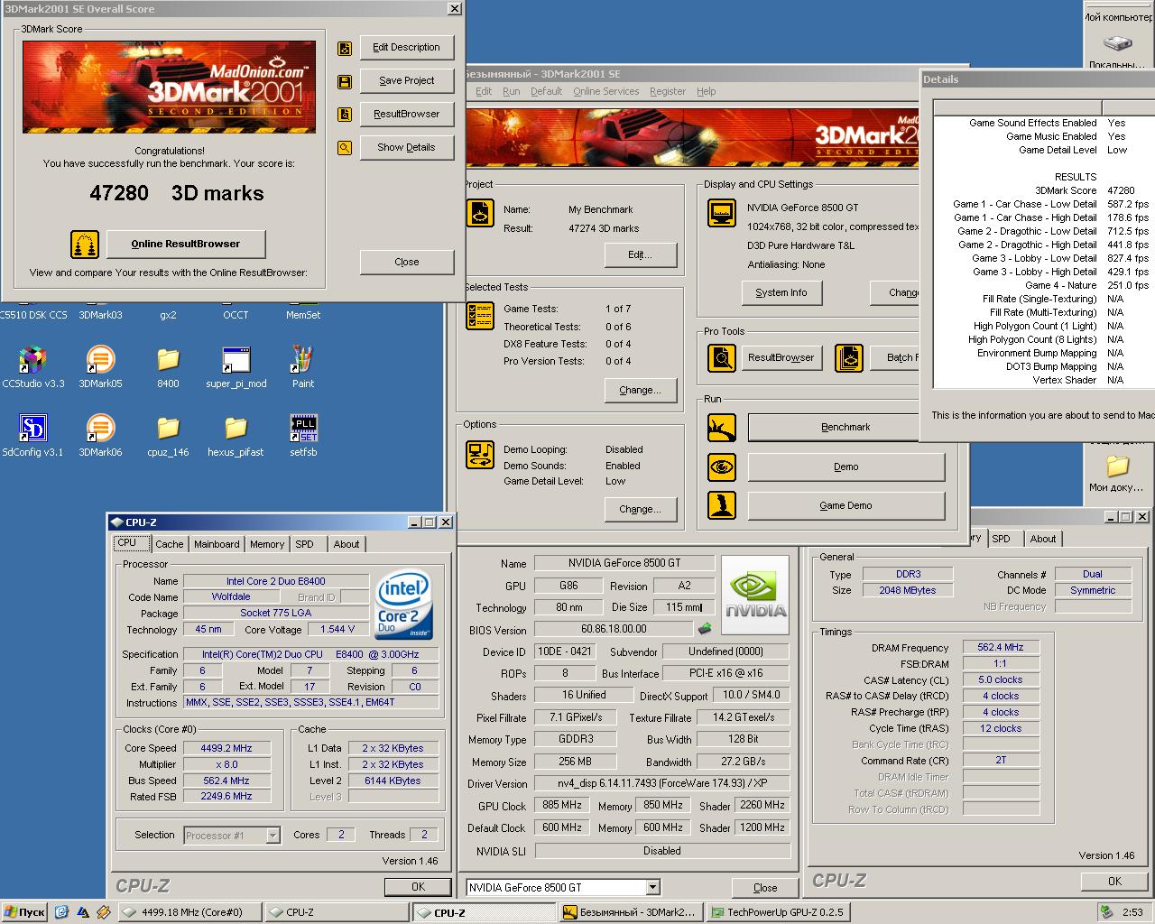Switch to the Memory tab in CPU-Z
Viewport: 1155px width, 924px height.
(267, 544)
